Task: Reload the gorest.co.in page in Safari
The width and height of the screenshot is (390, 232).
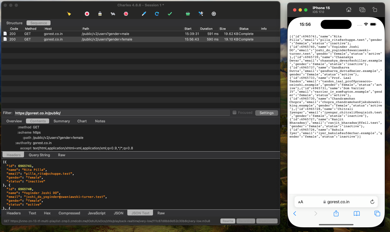Action: coord(372,202)
